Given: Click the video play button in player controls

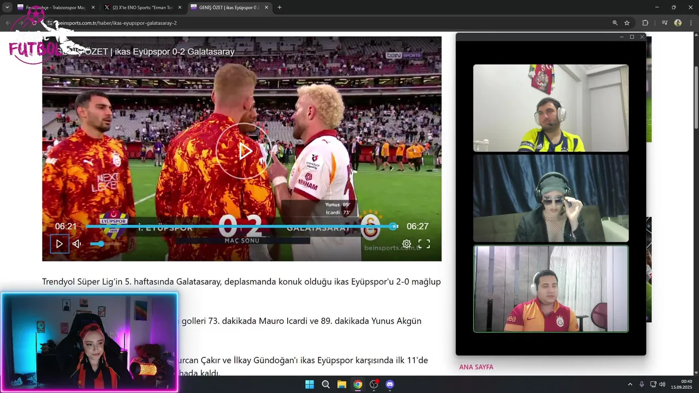Looking at the screenshot, I should 60,244.
